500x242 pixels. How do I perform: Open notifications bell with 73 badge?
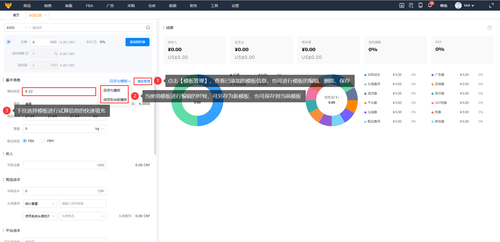tap(430, 5)
